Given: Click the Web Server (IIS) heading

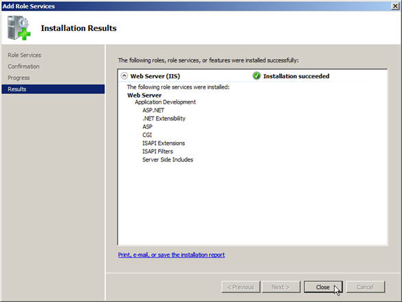Looking at the screenshot, I should (155, 76).
